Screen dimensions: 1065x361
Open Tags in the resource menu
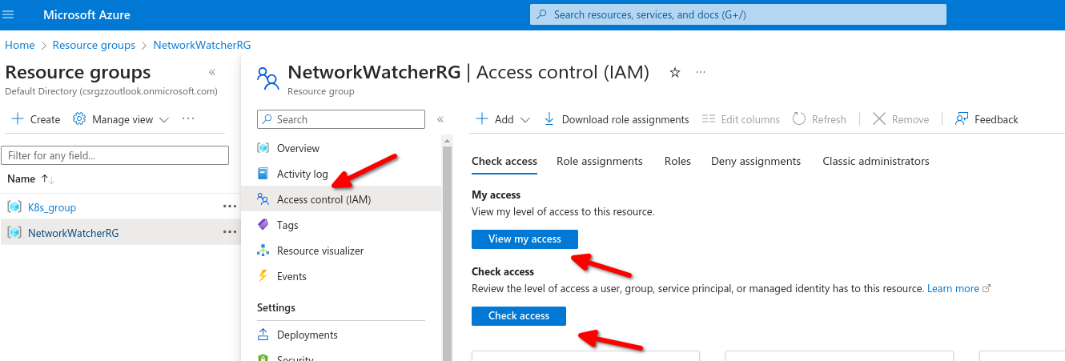pos(287,225)
